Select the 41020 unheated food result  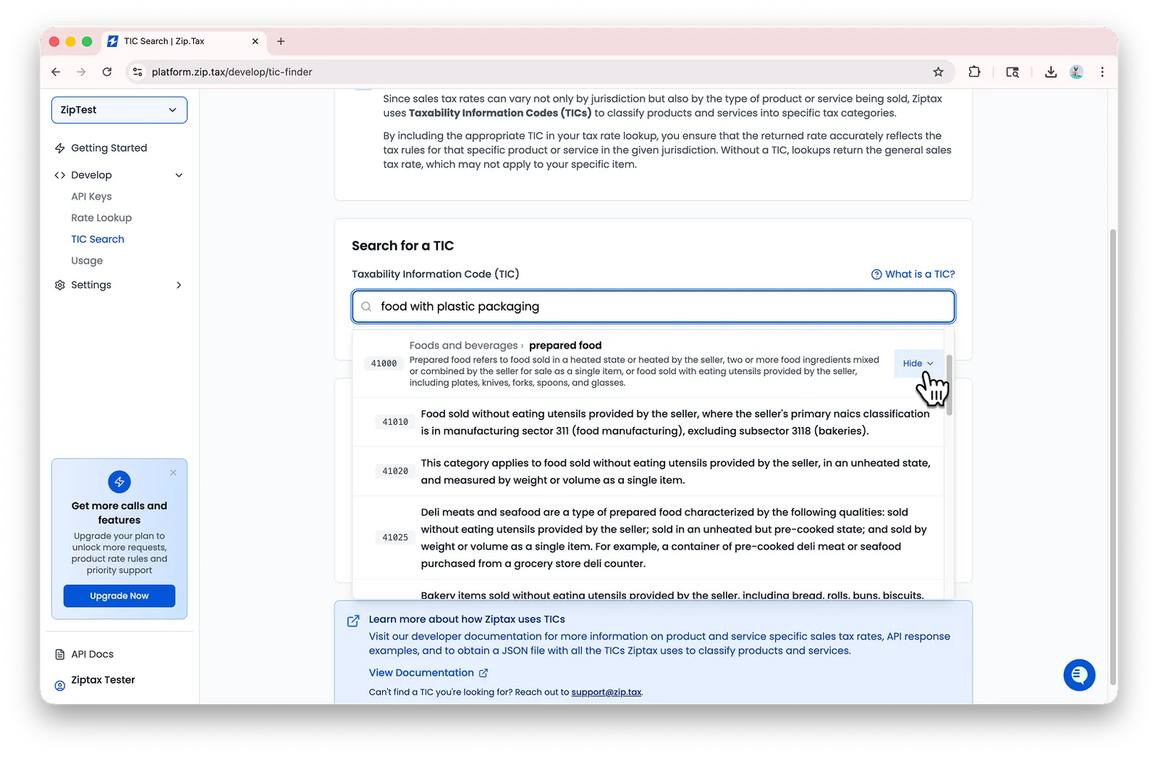click(x=648, y=471)
